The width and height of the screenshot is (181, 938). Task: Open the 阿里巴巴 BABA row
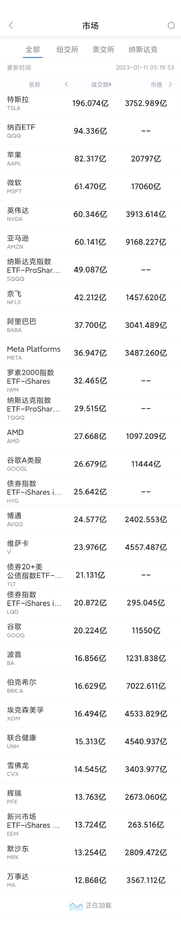[90, 325]
